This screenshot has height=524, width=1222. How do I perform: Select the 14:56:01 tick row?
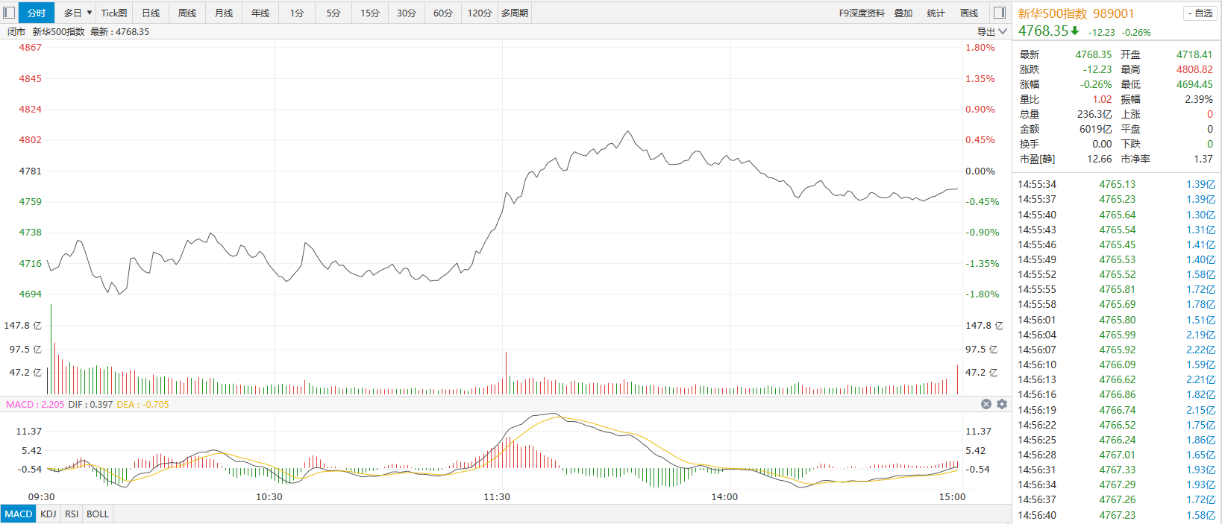[x=1117, y=320]
